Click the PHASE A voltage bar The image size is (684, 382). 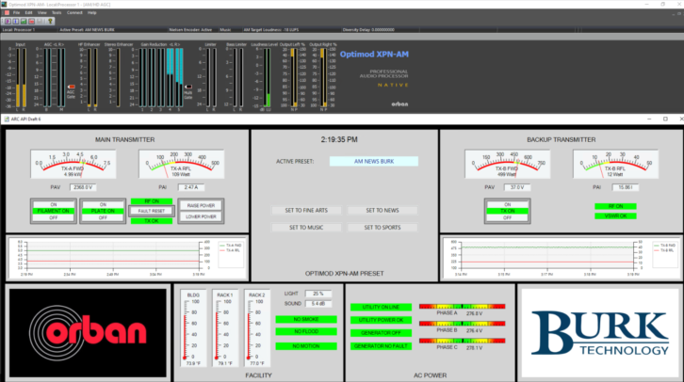point(462,307)
